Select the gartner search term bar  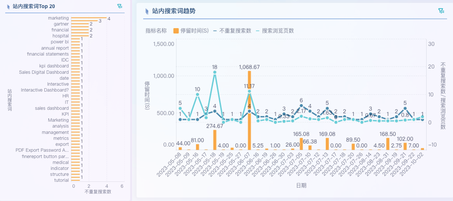coord(80,24)
